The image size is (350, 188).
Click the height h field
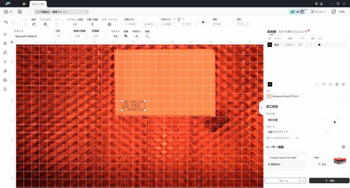pos(189,24)
